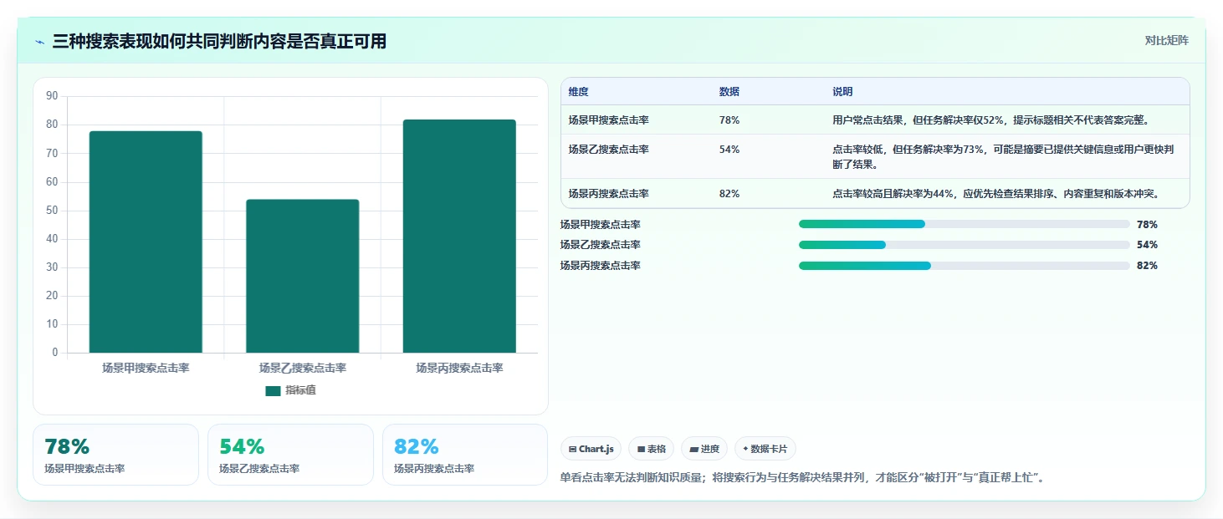Click the 说明 column header
This screenshot has width=1223, height=519.
click(842, 92)
